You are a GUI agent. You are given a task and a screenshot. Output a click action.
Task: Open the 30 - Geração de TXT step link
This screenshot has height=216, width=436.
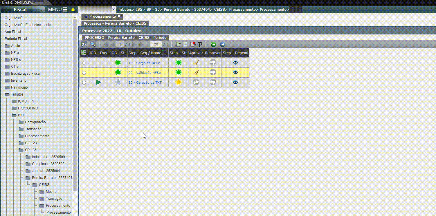pyautogui.click(x=145, y=83)
